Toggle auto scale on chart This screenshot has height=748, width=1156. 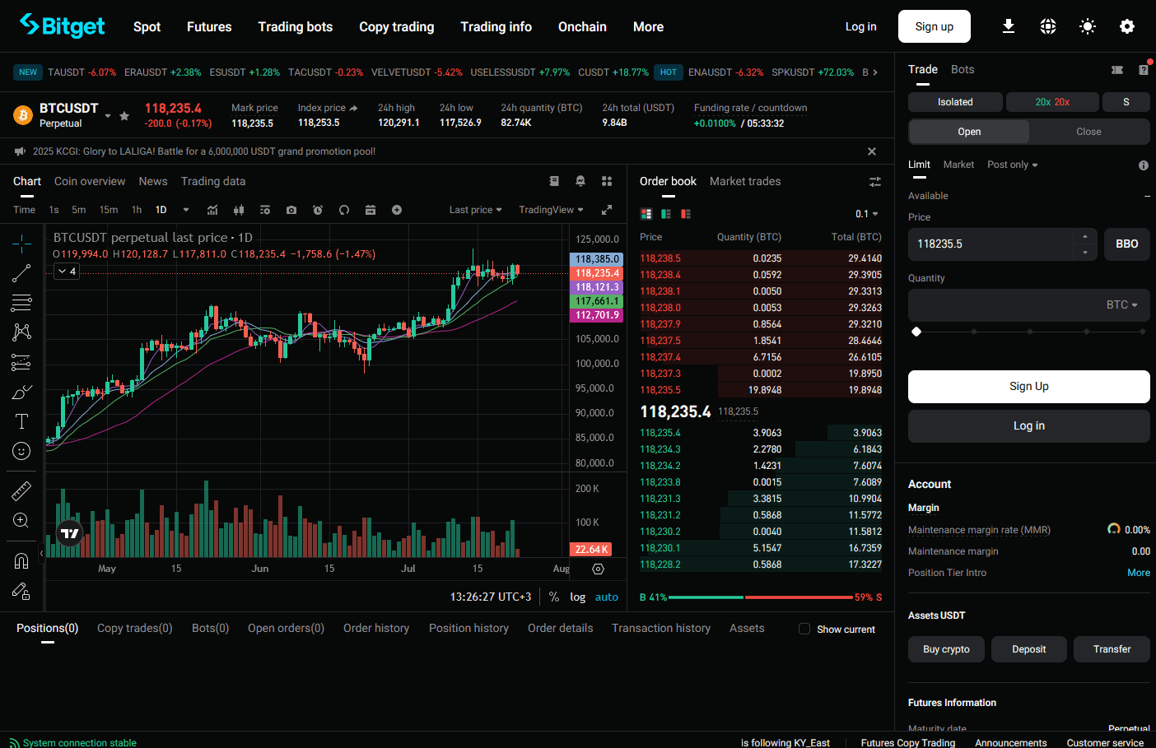coord(607,597)
